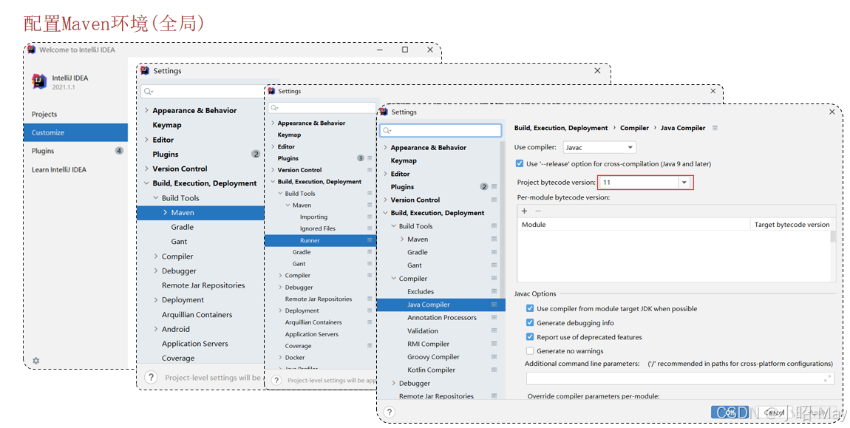The width and height of the screenshot is (850, 428).
Task: Expand the Debugger node in the Java Compiler Settings window
Action: pos(394,383)
